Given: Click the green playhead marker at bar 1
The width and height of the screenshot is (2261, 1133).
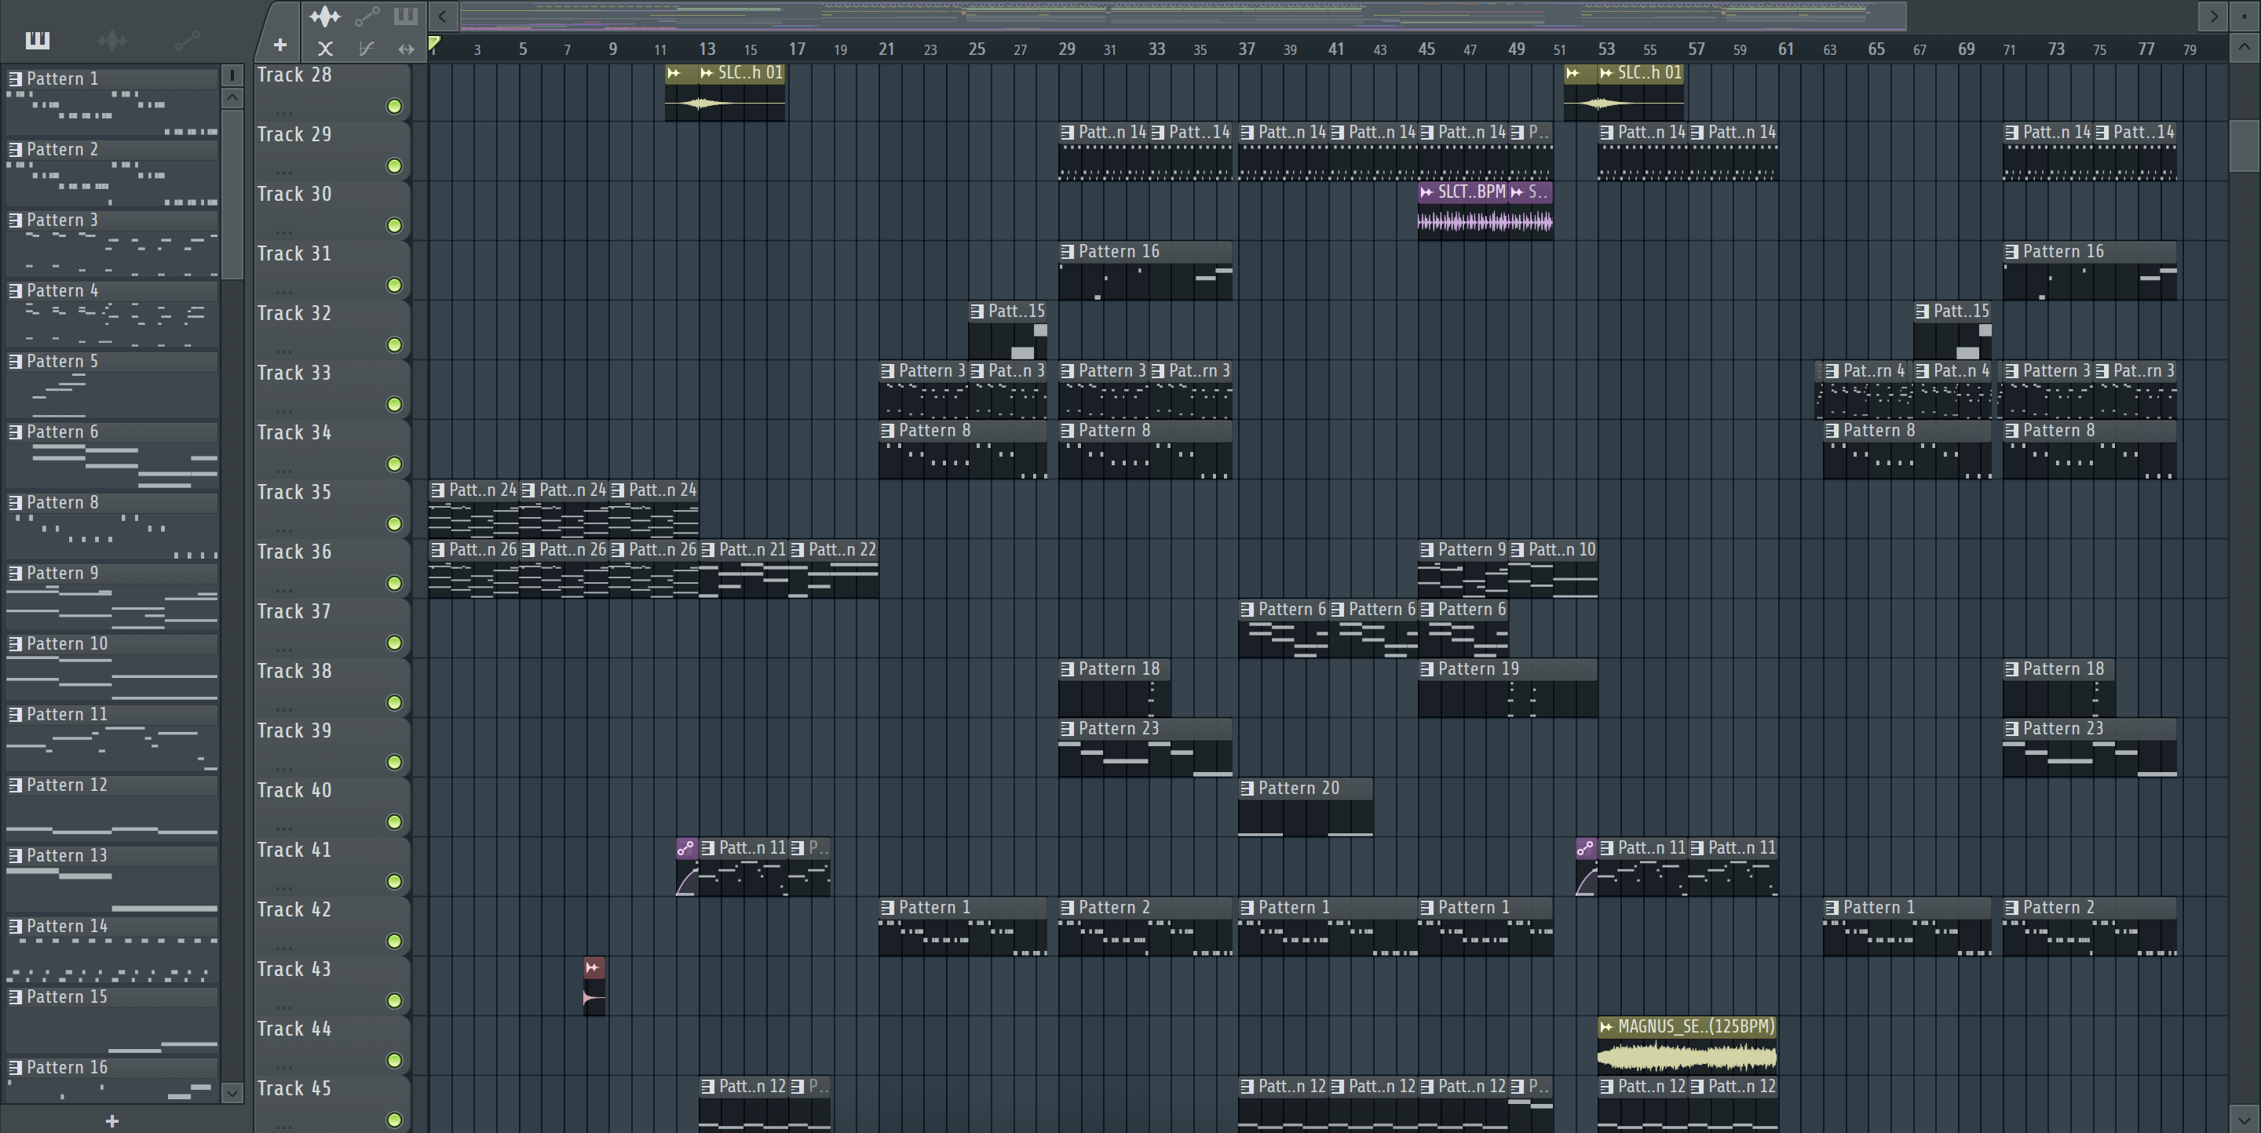Looking at the screenshot, I should 434,43.
